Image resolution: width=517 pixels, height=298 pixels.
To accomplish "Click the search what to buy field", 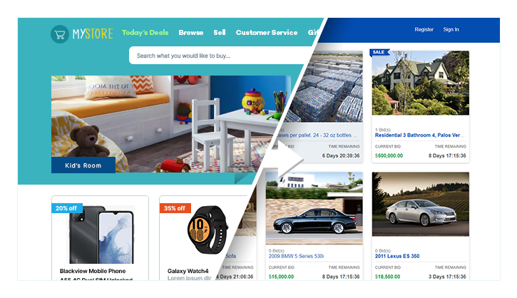I will [217, 56].
